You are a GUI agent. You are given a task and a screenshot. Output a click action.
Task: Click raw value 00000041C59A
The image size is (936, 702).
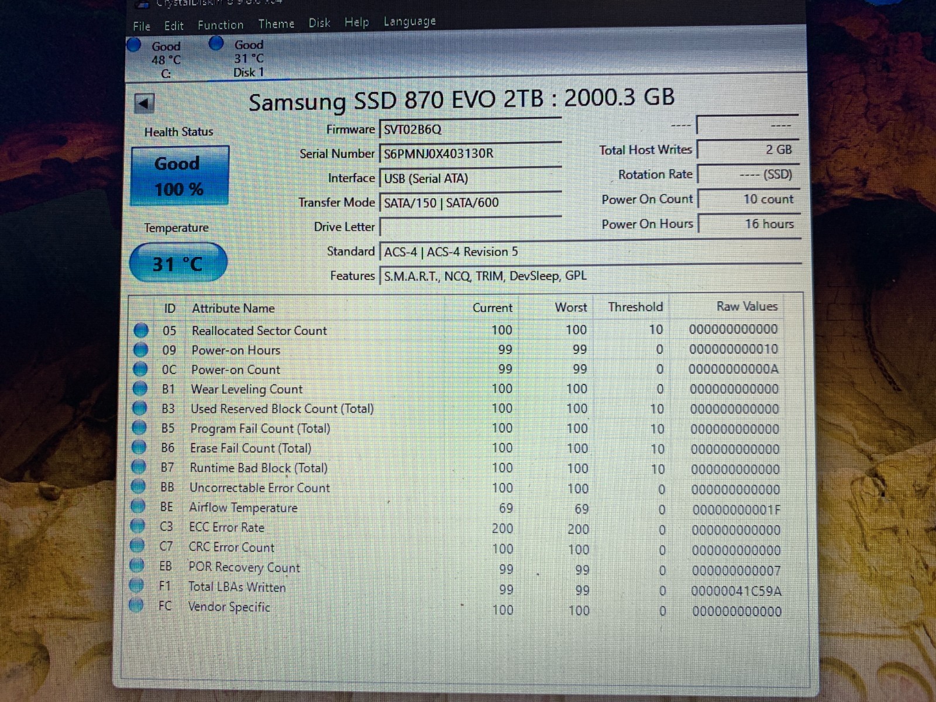point(736,591)
